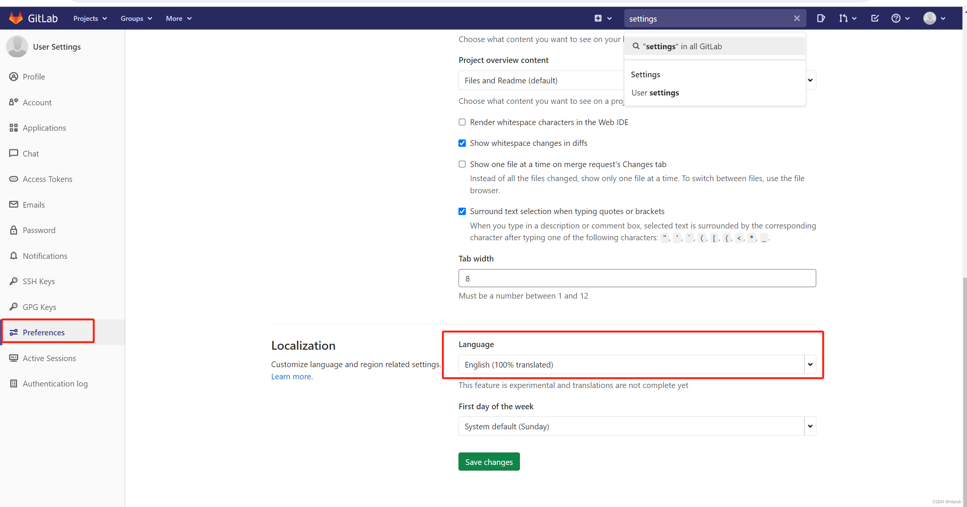Follow the Learn more link
Screen dimensions: 967x507
pyautogui.click(x=291, y=377)
